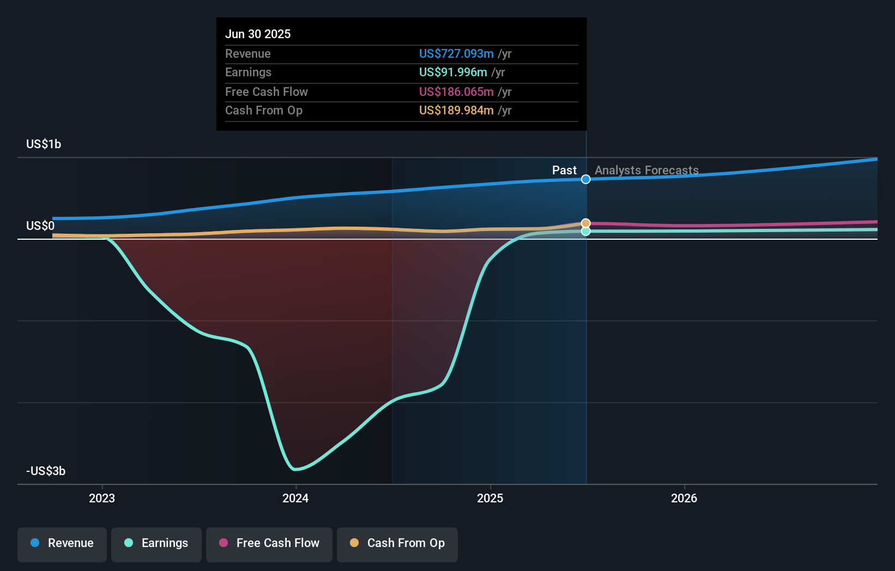The image size is (895, 571).
Task: Click the 2025 x-axis label
Action: tap(490, 498)
